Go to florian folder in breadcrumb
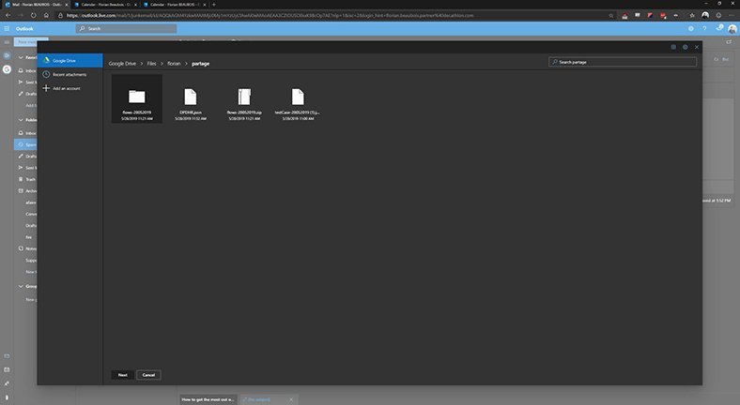740x405 pixels. (x=174, y=63)
